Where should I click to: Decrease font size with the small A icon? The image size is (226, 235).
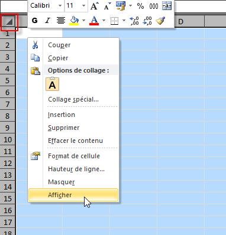click(x=108, y=6)
